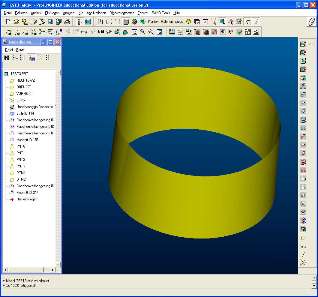Click the refit zoom window icon
This screenshot has height=297, width=318.
pyautogui.click(x=134, y=32)
